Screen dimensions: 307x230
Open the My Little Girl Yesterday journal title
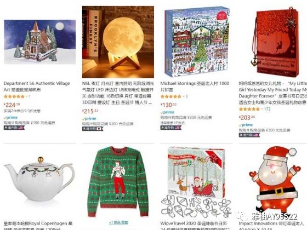pos(273,93)
